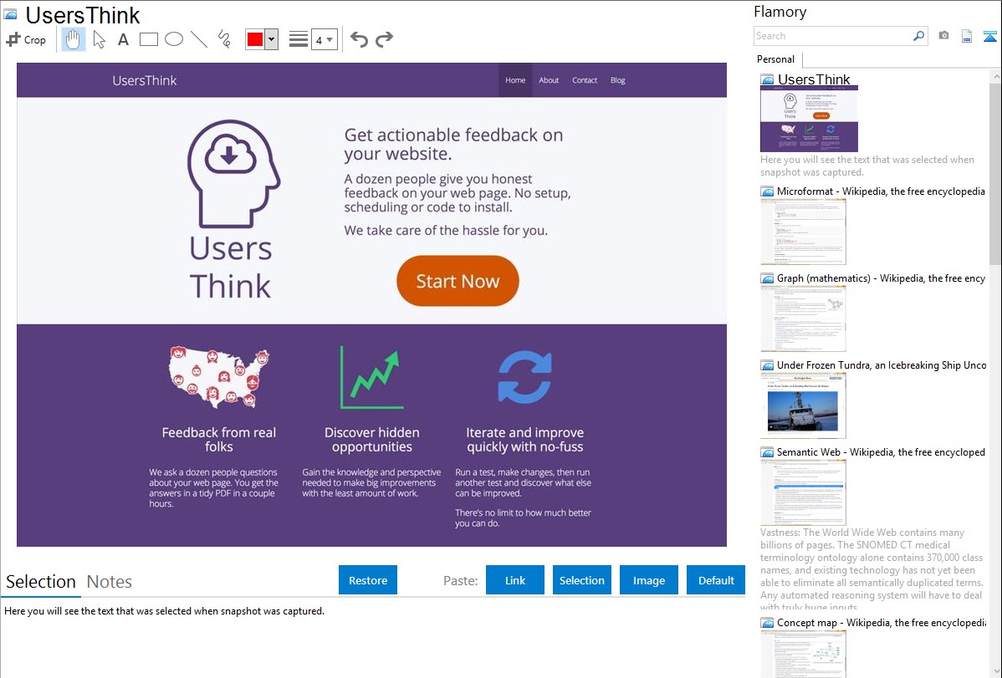
Task: Click the Semantic Web snapshot title
Action: tap(881, 452)
